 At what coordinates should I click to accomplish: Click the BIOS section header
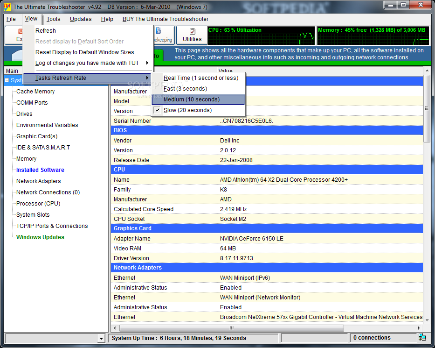click(267, 130)
